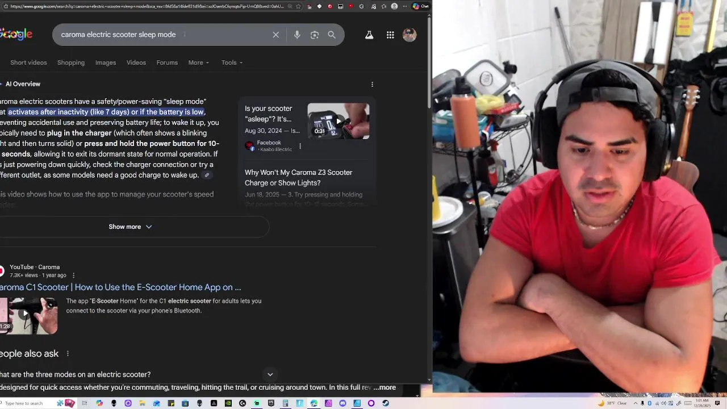Open the Google apps grid
The image size is (727, 409).
pyautogui.click(x=390, y=35)
